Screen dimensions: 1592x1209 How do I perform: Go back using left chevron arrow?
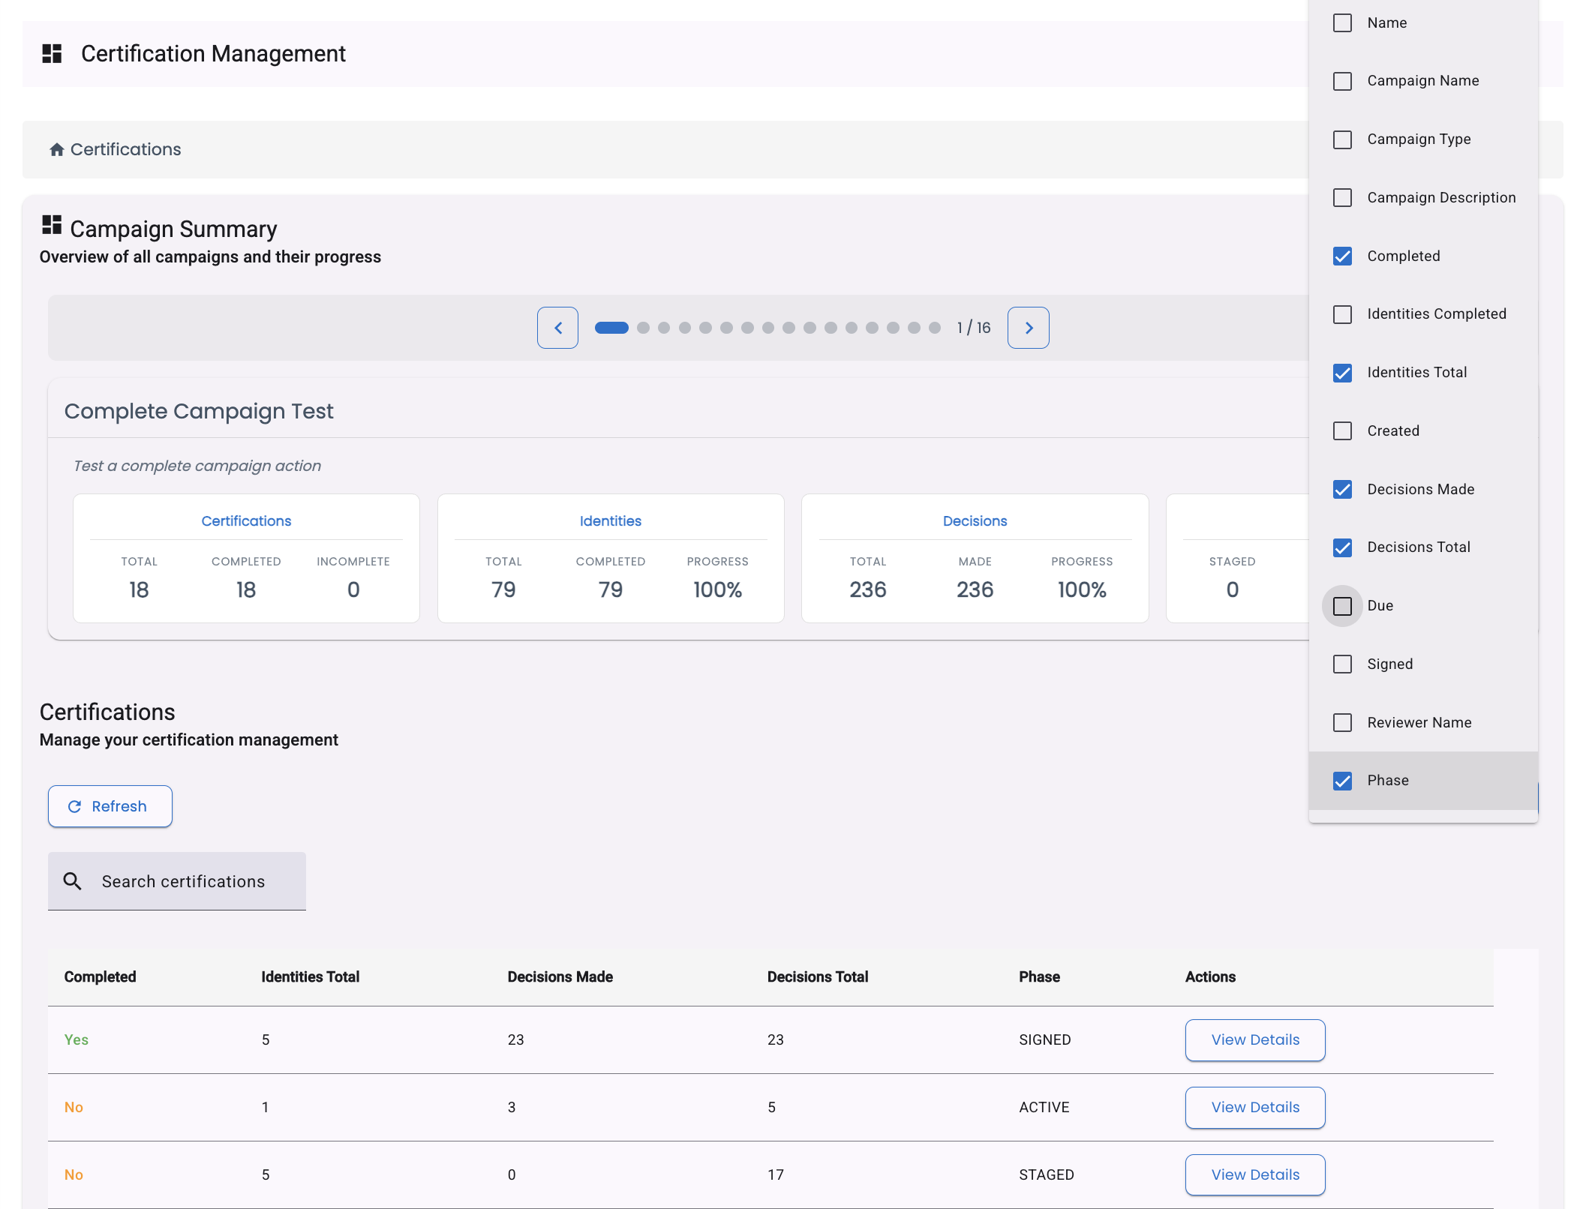(557, 328)
